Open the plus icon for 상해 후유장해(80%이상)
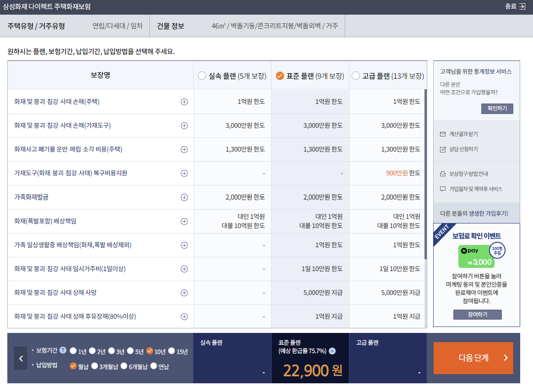The image size is (533, 392). pyautogui.click(x=184, y=316)
